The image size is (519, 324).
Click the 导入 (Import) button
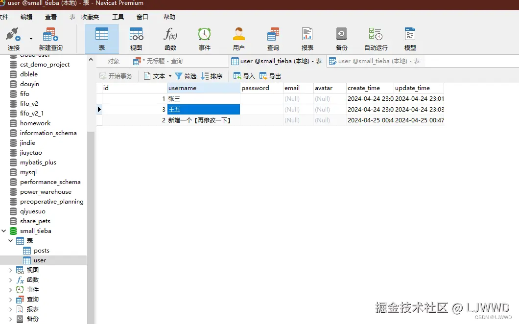243,76
